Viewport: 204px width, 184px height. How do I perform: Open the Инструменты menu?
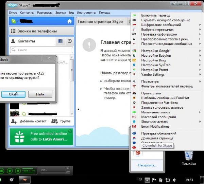pyautogui.click(x=86, y=13)
